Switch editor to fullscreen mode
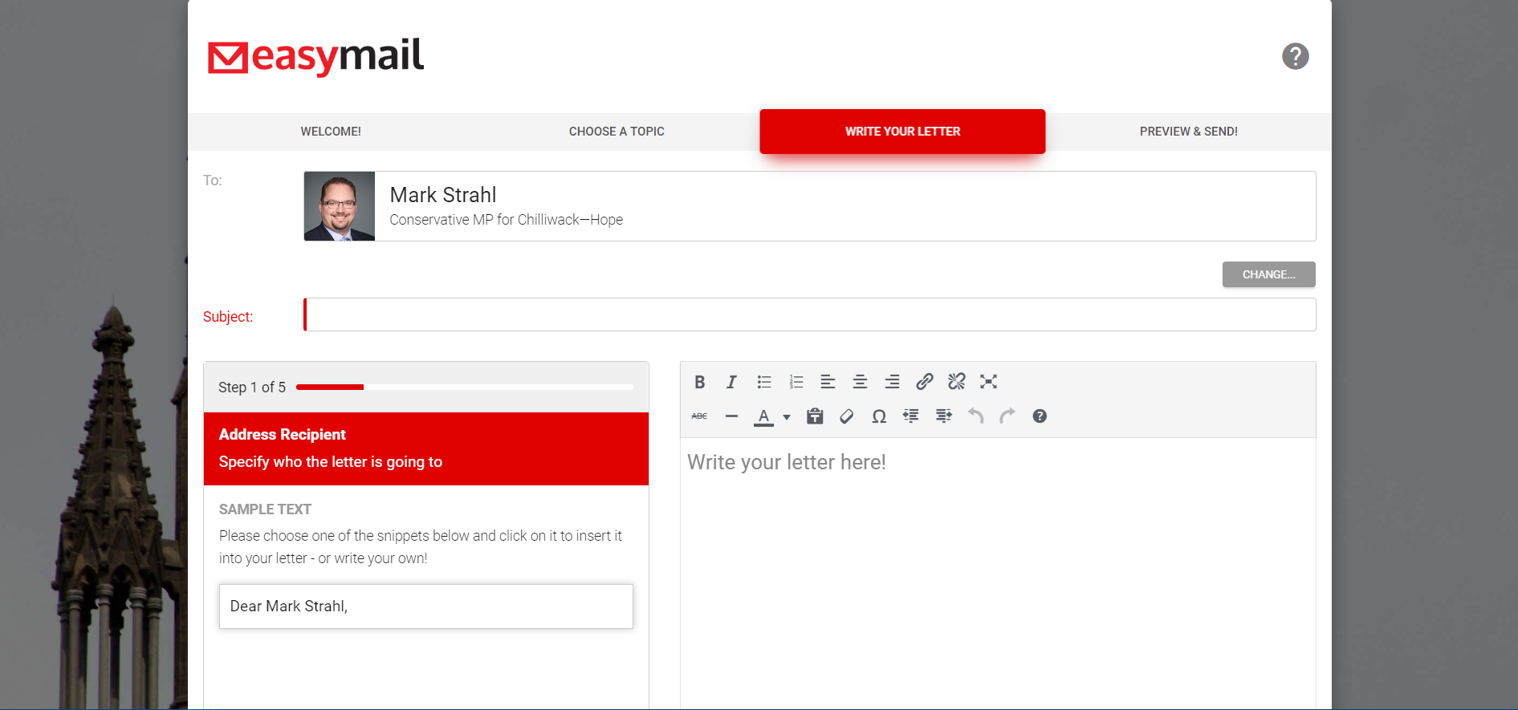The width and height of the screenshot is (1518, 710). 988,382
